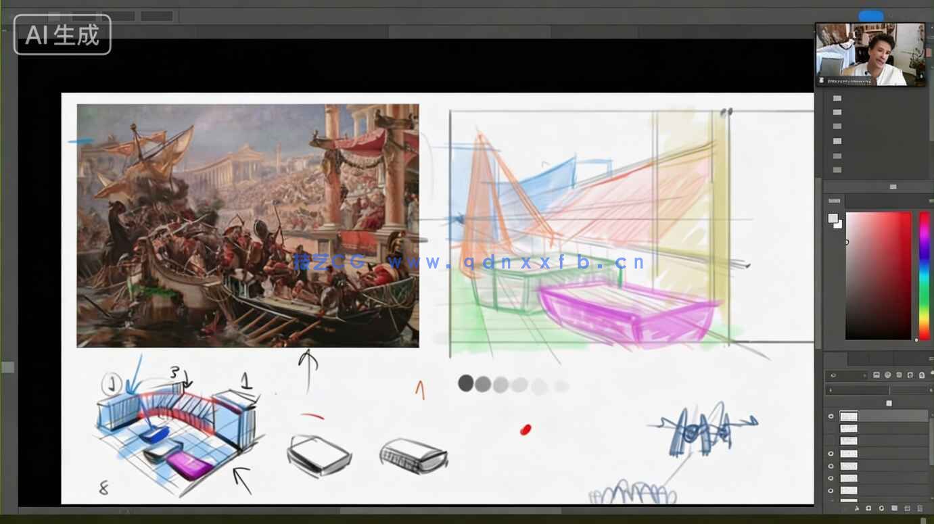Toggle visibility of the fourth layer
This screenshot has width=934, height=524.
pyautogui.click(x=831, y=454)
